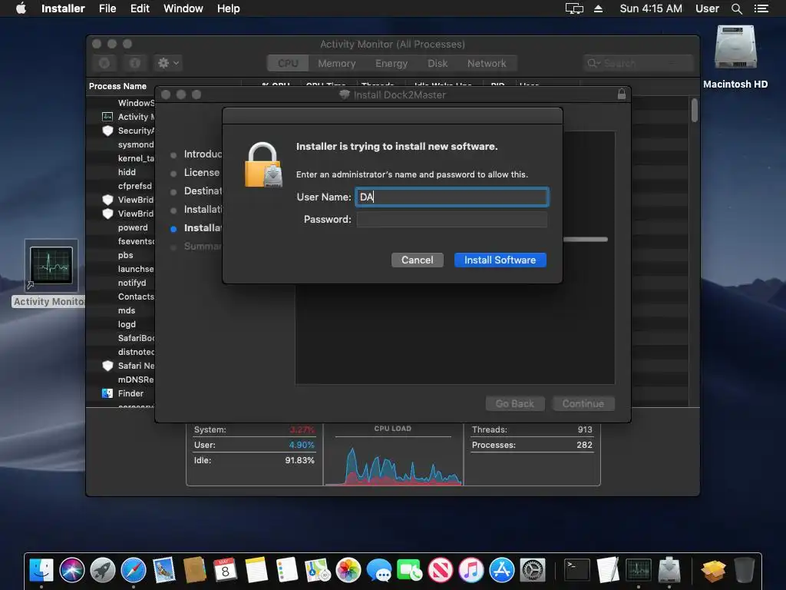This screenshot has height=590, width=786.
Task: Open the Help menu
Action: tap(228, 8)
